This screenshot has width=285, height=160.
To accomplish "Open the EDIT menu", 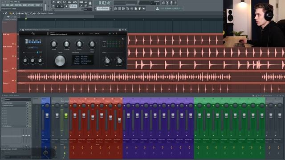I will tap(8, 5).
